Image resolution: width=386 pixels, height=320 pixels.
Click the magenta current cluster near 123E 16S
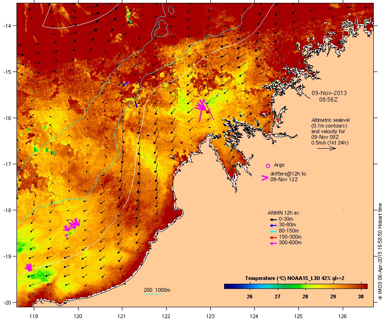(x=203, y=110)
